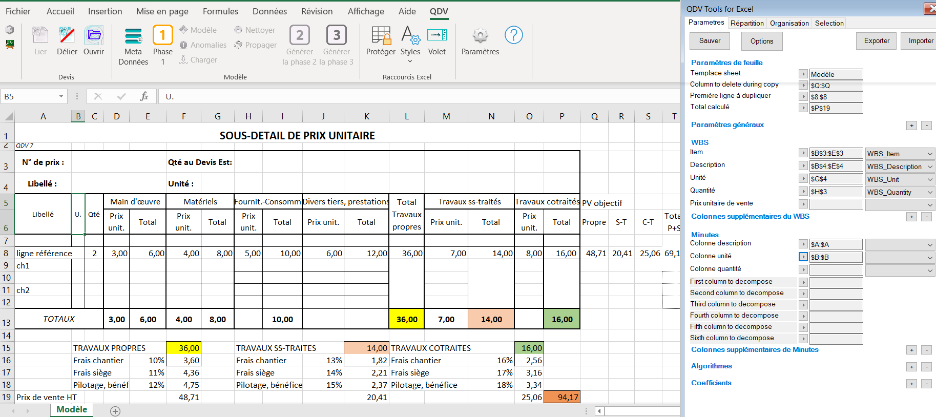The height and width of the screenshot is (417, 936).
Task: Click the Sauver button
Action: click(x=710, y=41)
